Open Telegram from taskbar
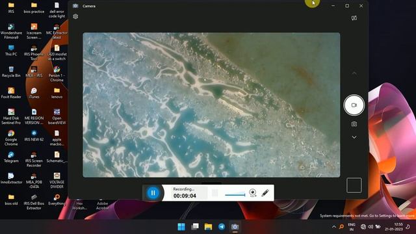The image size is (416, 234). pyautogui.click(x=222, y=227)
